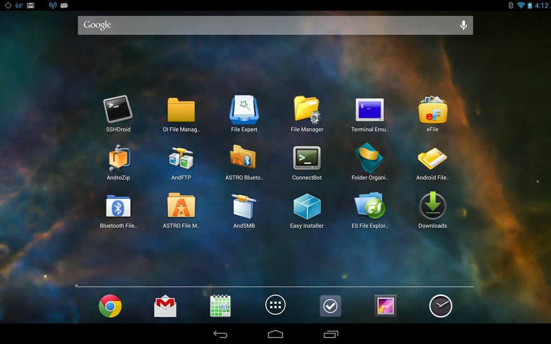
Task: Tap the Wi-Fi status icon
Action: [521, 5]
